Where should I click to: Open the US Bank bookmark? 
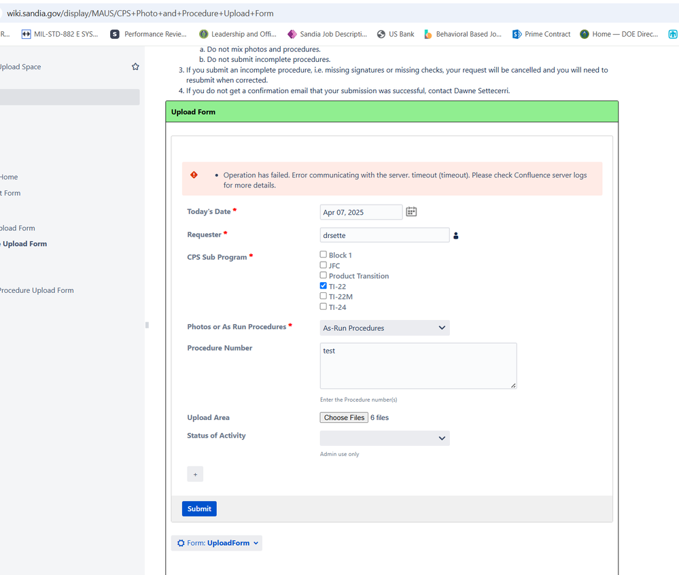(x=396, y=34)
